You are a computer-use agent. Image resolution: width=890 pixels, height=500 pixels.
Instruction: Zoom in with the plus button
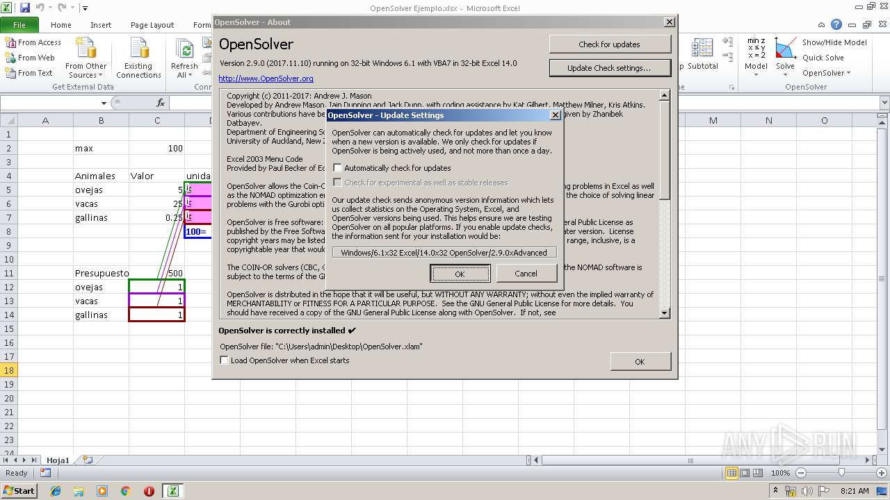(883, 473)
